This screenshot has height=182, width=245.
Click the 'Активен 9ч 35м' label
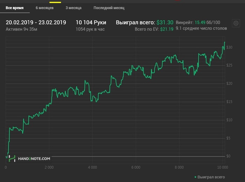[x=21, y=29]
